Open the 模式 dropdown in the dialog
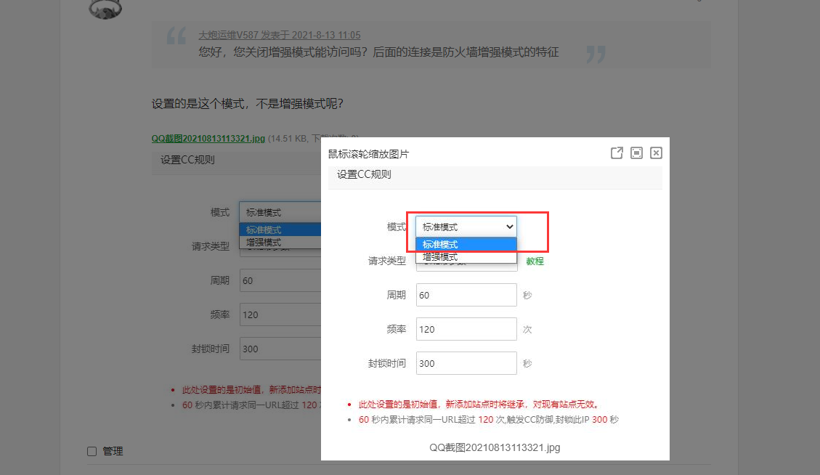 (x=465, y=226)
